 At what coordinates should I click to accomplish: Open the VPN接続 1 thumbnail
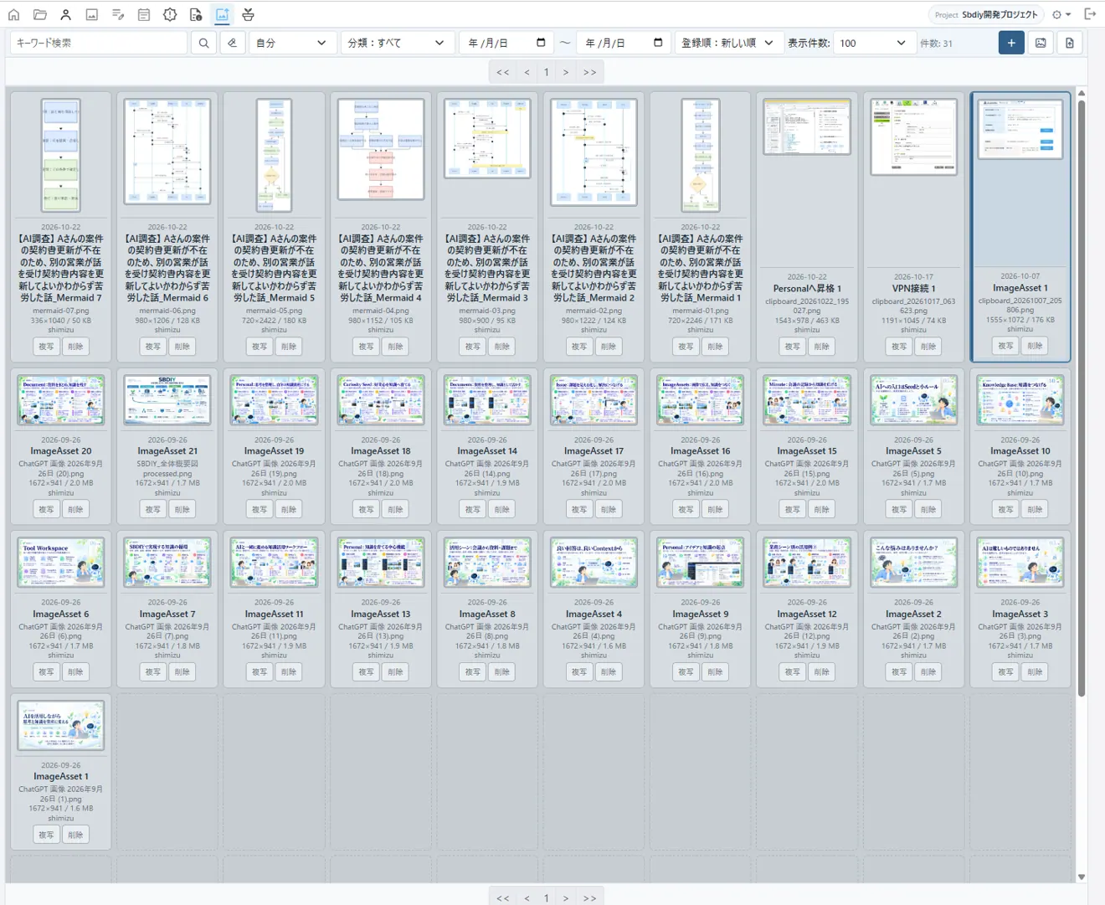coord(913,136)
